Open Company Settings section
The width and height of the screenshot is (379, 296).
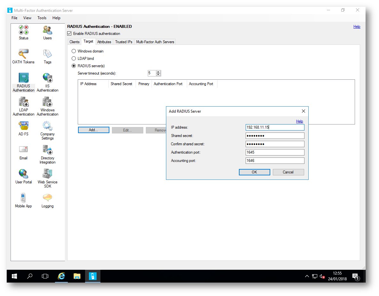pos(47,130)
